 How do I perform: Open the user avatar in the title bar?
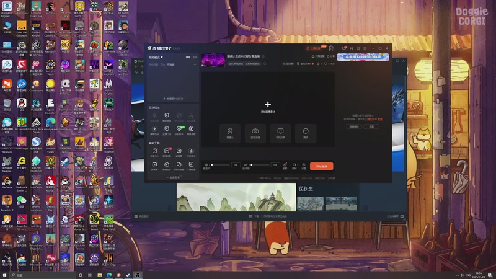(x=331, y=48)
